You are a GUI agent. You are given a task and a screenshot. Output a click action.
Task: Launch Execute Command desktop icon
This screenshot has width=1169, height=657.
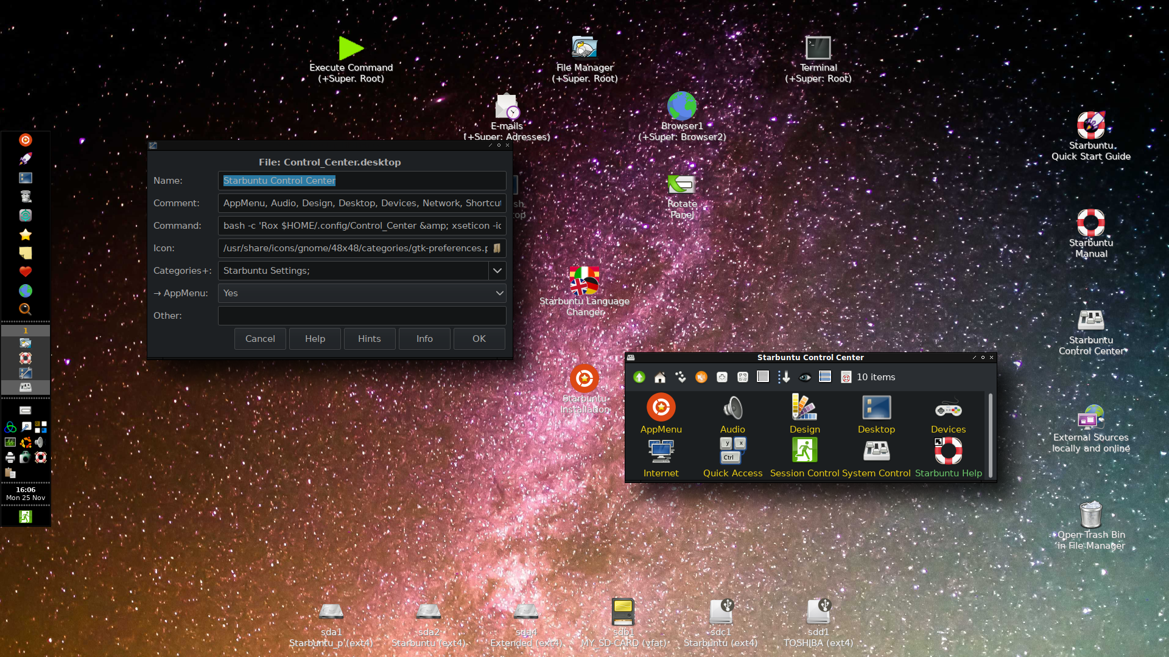point(351,58)
